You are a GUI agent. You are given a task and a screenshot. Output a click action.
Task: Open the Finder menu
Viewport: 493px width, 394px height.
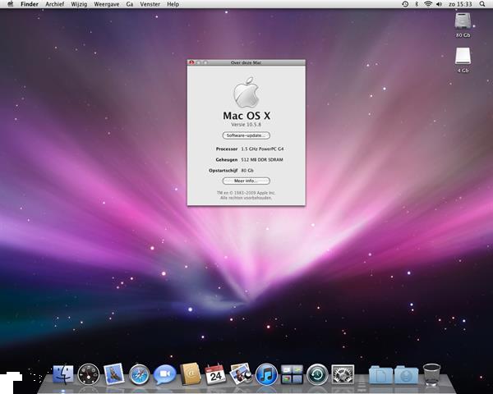click(30, 4)
